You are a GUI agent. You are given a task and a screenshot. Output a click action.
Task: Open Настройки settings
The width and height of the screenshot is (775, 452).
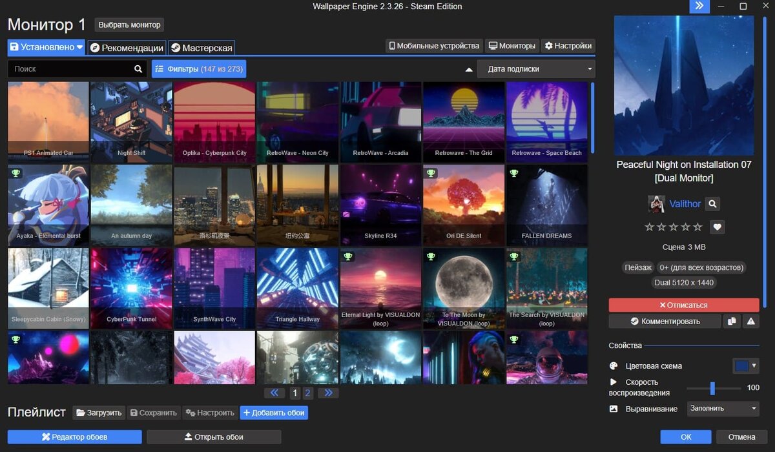click(x=568, y=46)
